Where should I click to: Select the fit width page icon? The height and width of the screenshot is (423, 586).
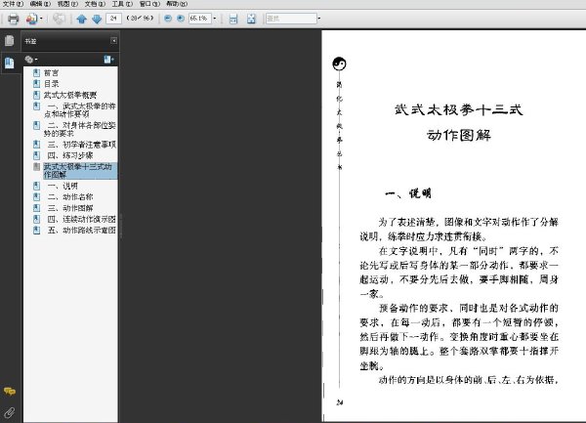(233, 19)
